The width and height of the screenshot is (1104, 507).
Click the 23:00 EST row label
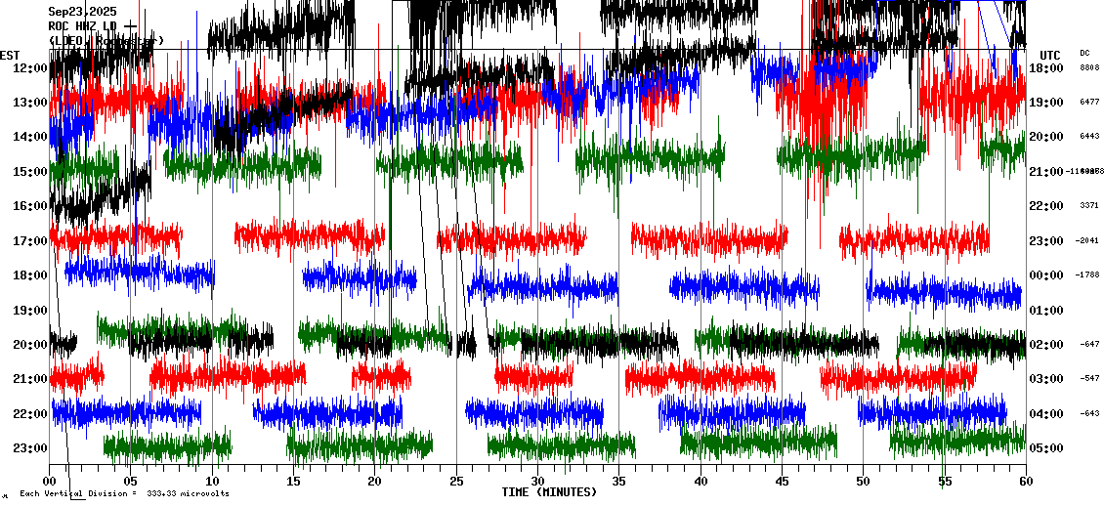(29, 448)
